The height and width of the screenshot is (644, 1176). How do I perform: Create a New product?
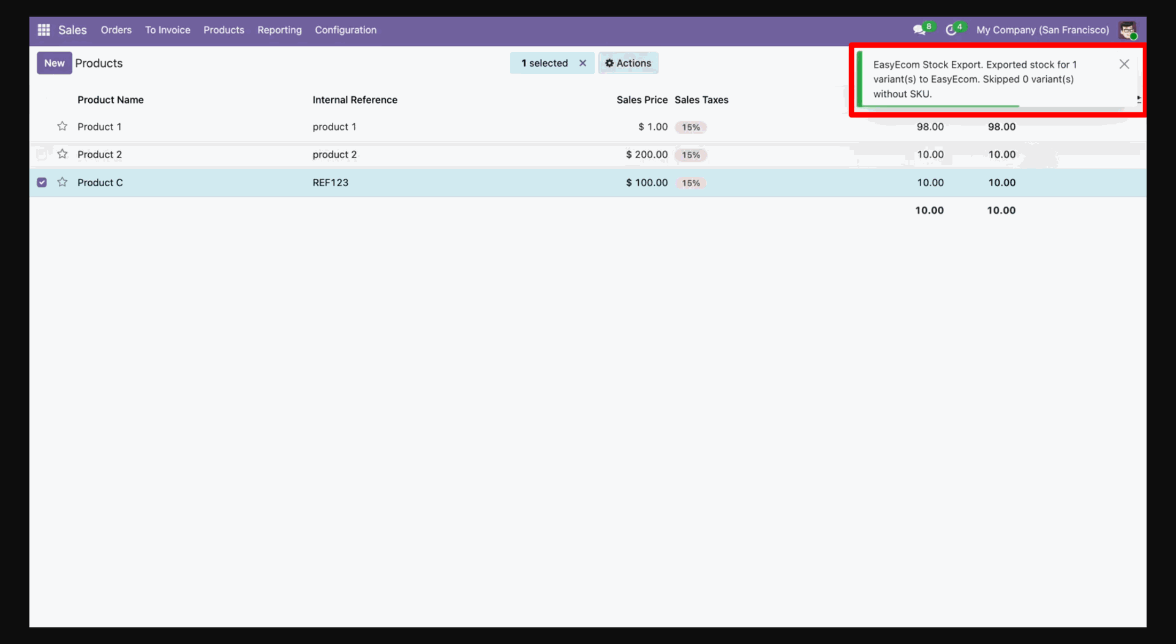pos(54,63)
